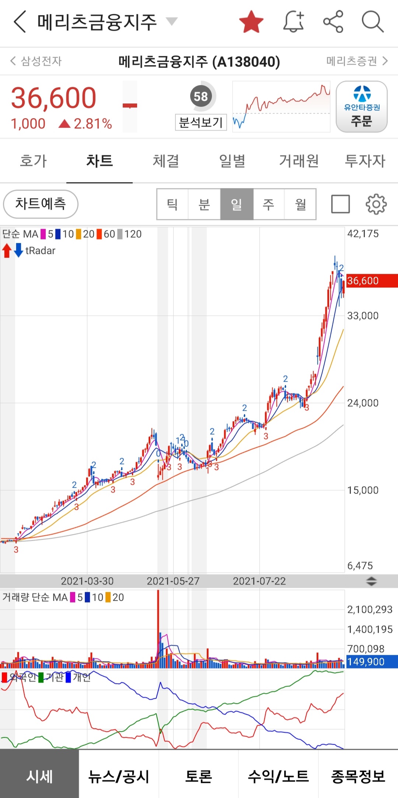Click the 차트예측 button
Image resolution: width=398 pixels, height=798 pixels.
[x=41, y=204]
